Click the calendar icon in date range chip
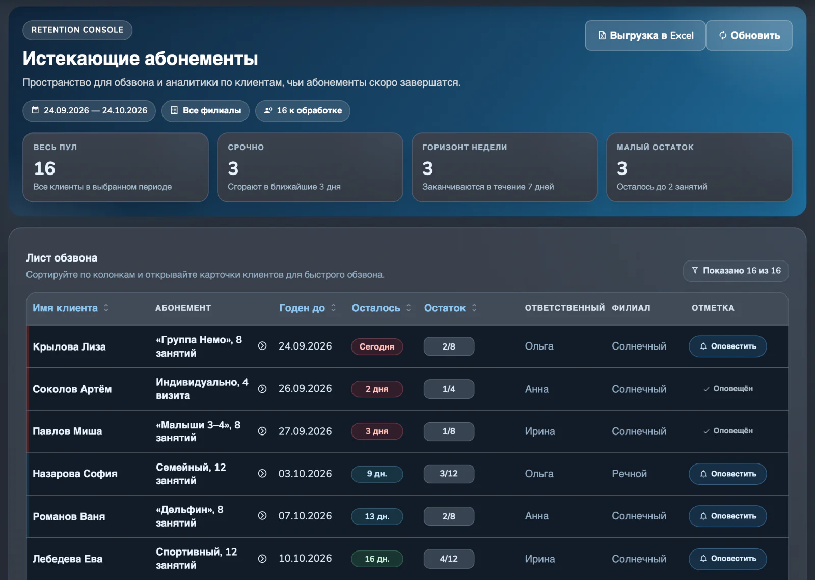Viewport: 815px width, 580px height. tap(35, 110)
